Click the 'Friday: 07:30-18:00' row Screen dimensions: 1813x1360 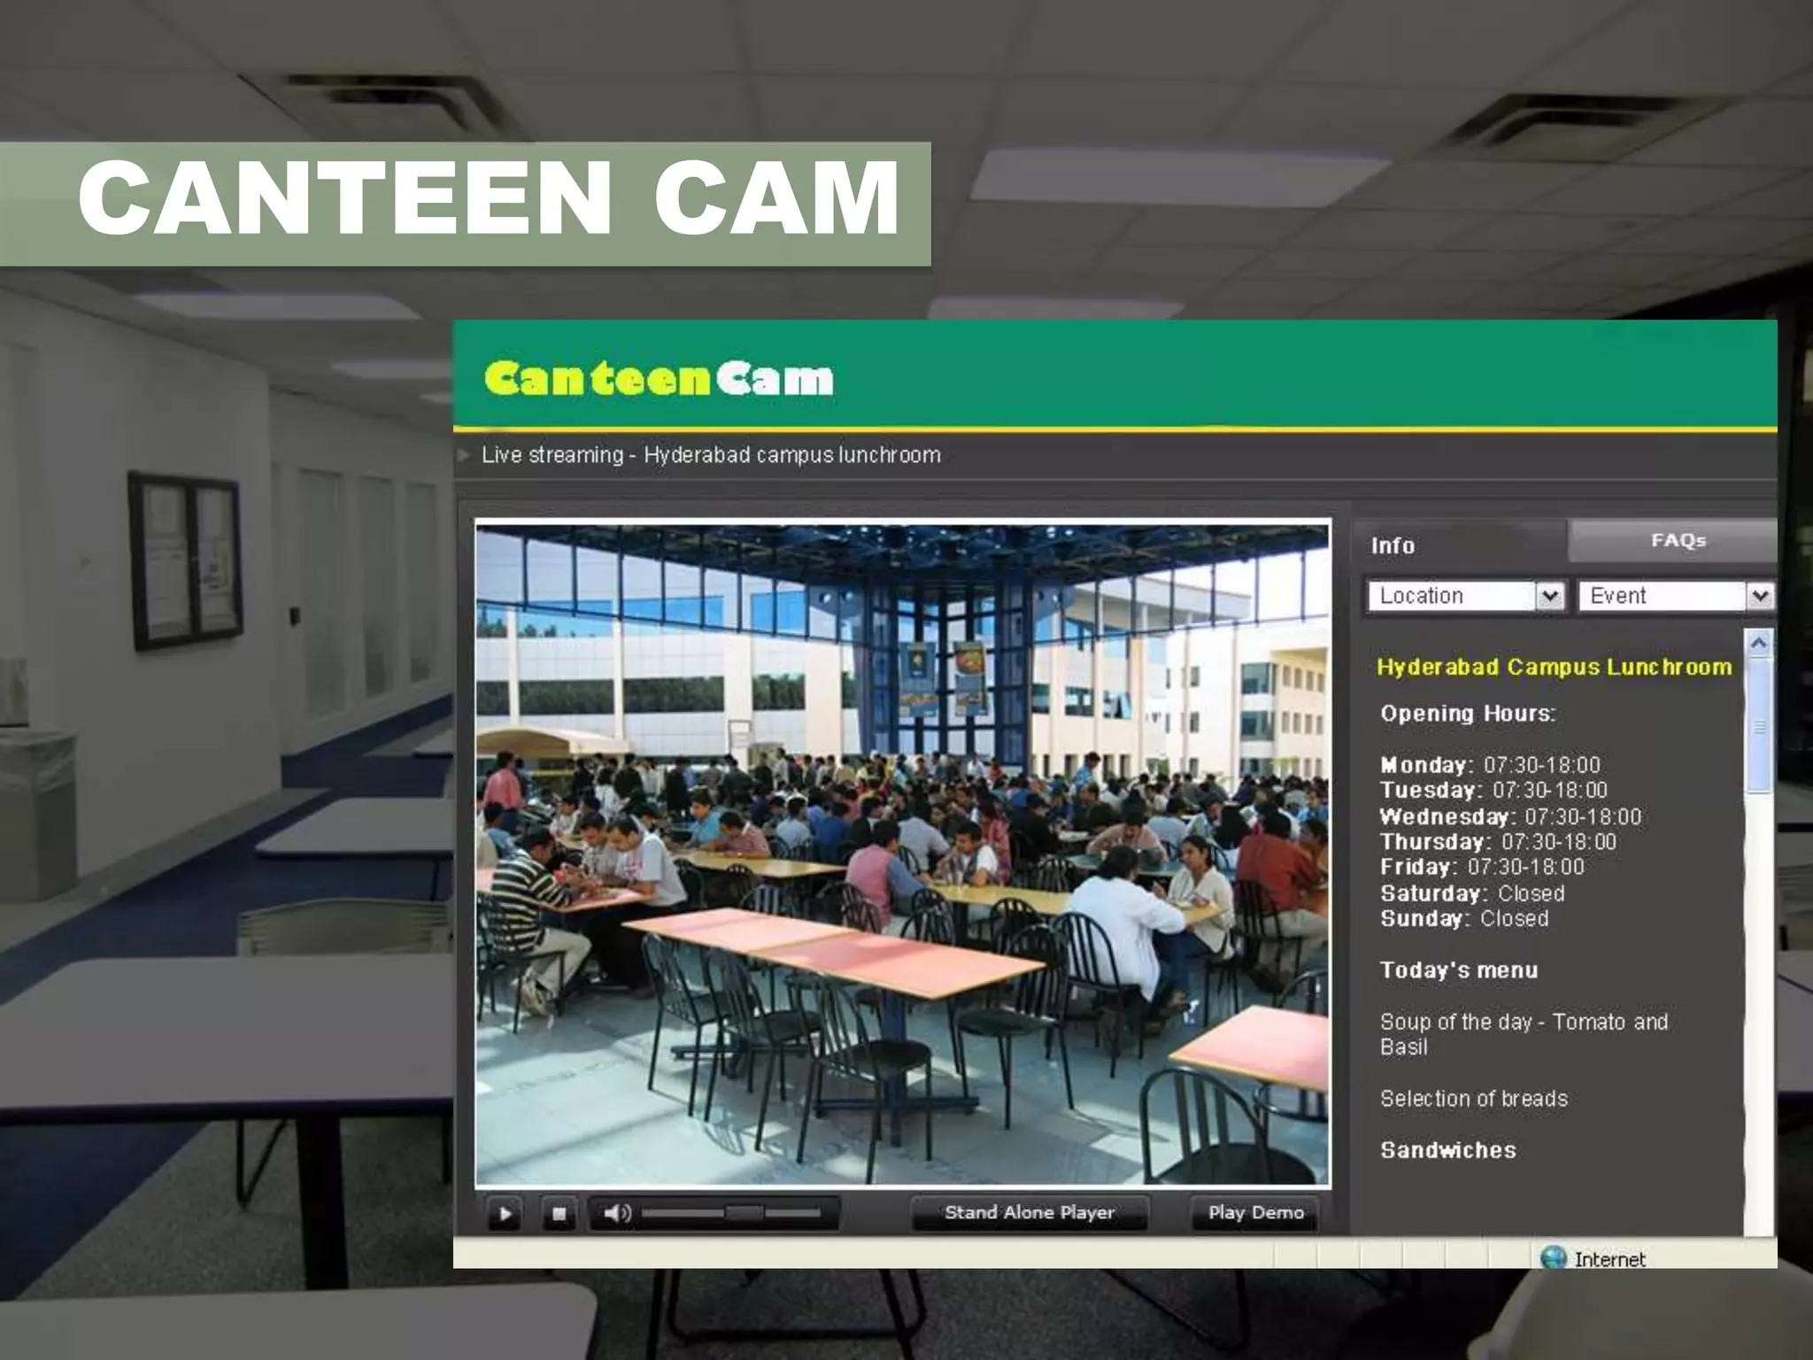1482,867
